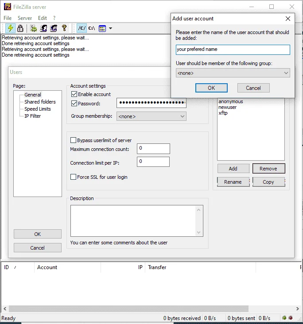Select Shared folders page
This screenshot has height=324, width=303.
pyautogui.click(x=40, y=102)
